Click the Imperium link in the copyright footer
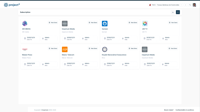 point(45,110)
